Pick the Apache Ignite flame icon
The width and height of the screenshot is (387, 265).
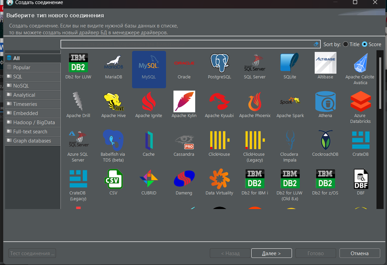pos(149,101)
